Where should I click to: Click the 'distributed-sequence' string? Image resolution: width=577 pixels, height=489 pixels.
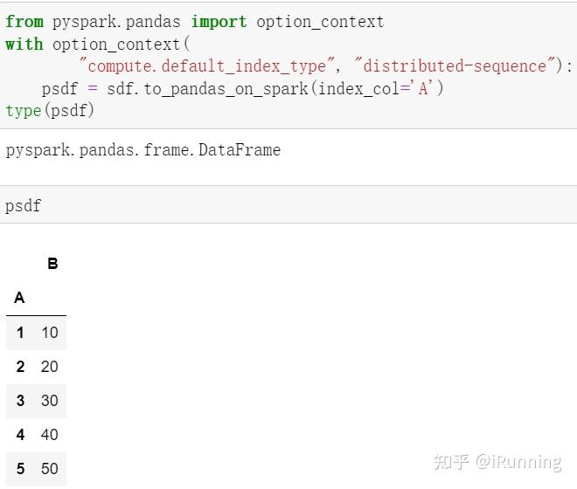455,66
